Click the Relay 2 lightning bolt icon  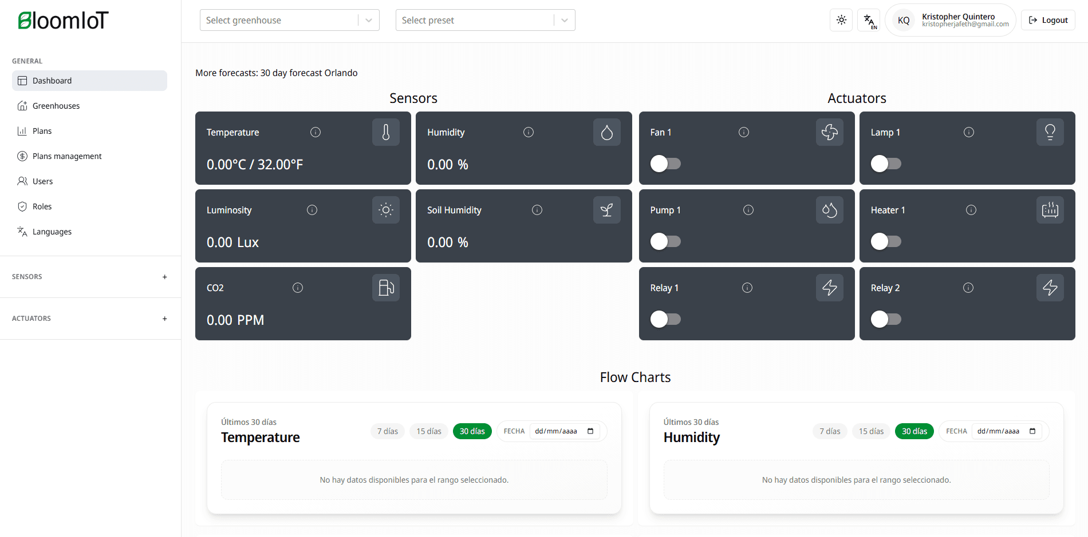pos(1050,288)
